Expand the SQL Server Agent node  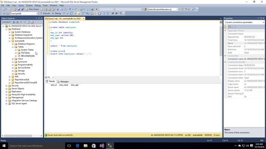click(x=7, y=103)
